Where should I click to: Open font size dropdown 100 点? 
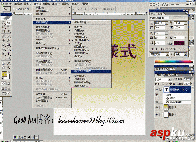(x=166, y=23)
